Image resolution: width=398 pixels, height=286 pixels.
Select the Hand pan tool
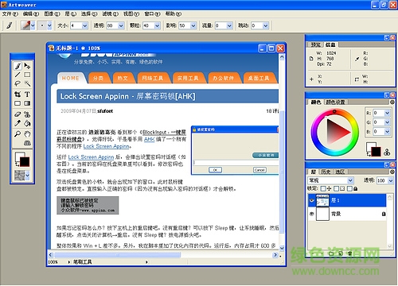27,134
